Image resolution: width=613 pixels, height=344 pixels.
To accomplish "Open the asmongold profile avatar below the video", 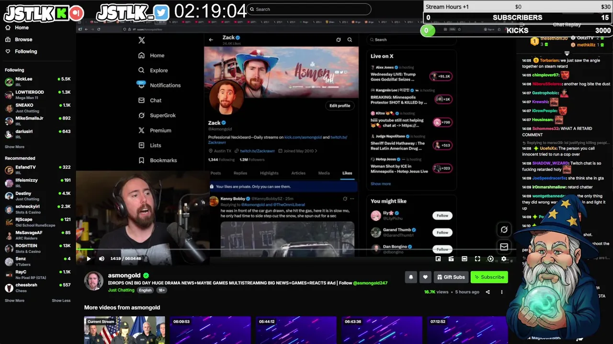I will (x=94, y=281).
